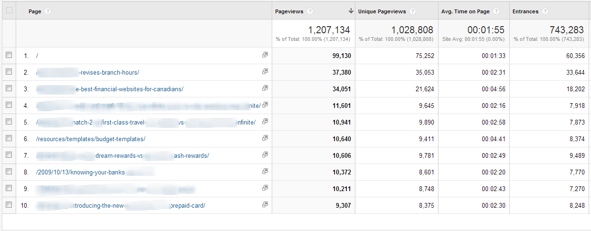The image size is (591, 231).
Task: Open budget-templates page external link icon
Action: coord(265,138)
